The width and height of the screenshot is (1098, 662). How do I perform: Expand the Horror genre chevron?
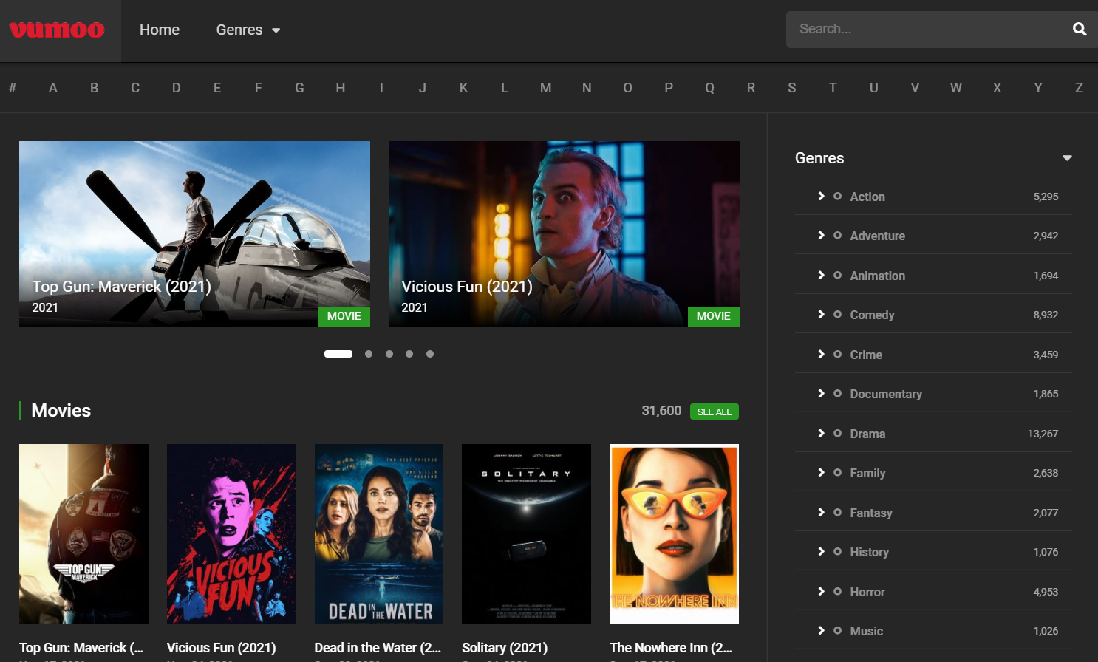coord(821,591)
